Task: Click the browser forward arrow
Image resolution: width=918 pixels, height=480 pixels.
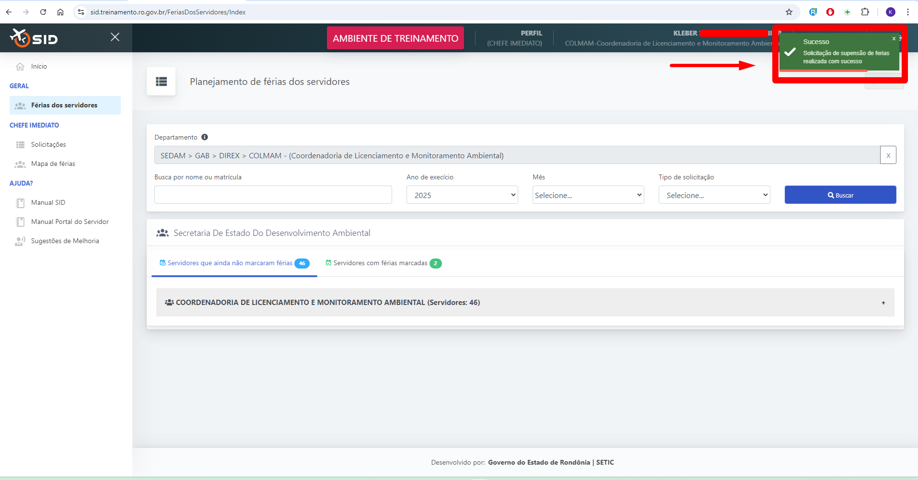Action: point(26,12)
